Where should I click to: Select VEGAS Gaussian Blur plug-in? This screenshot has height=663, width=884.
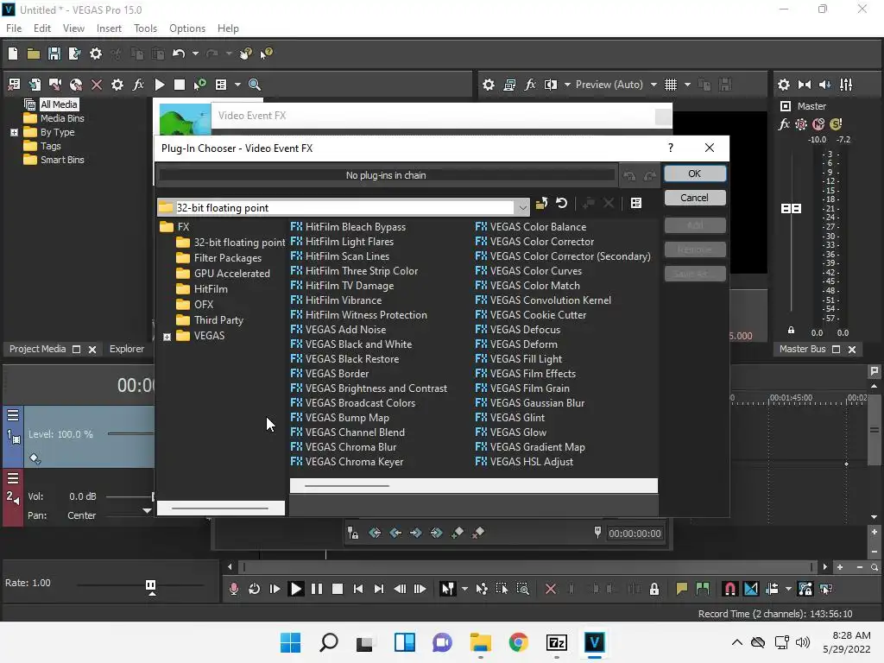pyautogui.click(x=530, y=403)
